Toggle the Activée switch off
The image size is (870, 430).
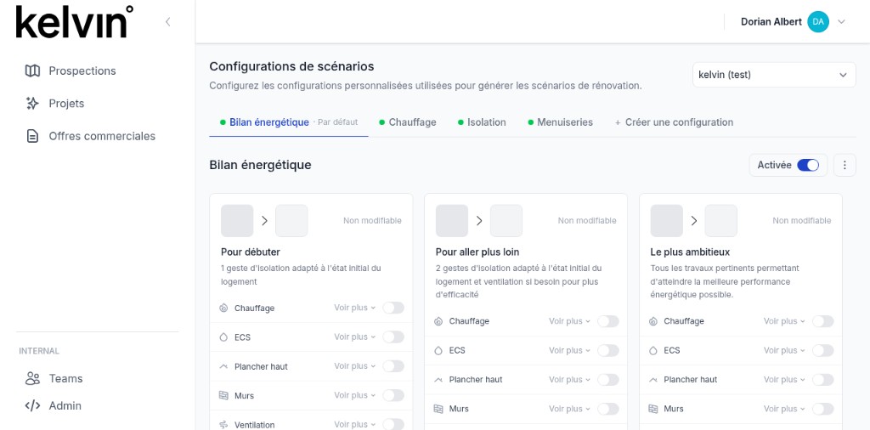(808, 166)
